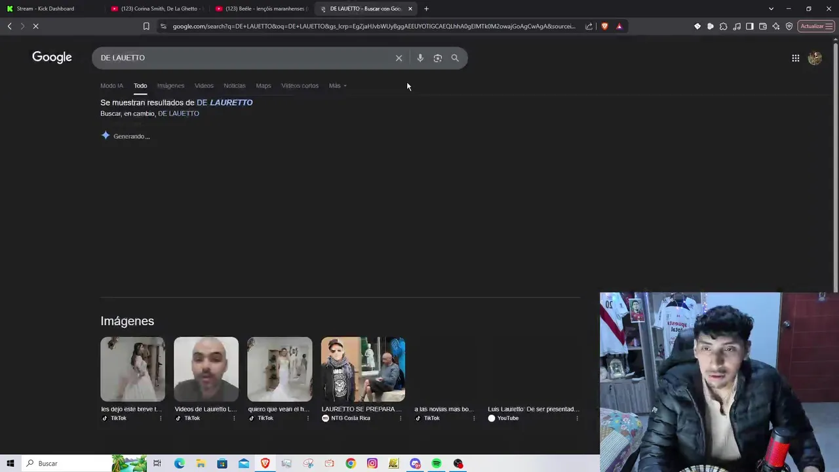Open 'les dejo este breve' TikTok thumbnail
Image resolution: width=839 pixels, height=472 pixels.
pos(132,369)
